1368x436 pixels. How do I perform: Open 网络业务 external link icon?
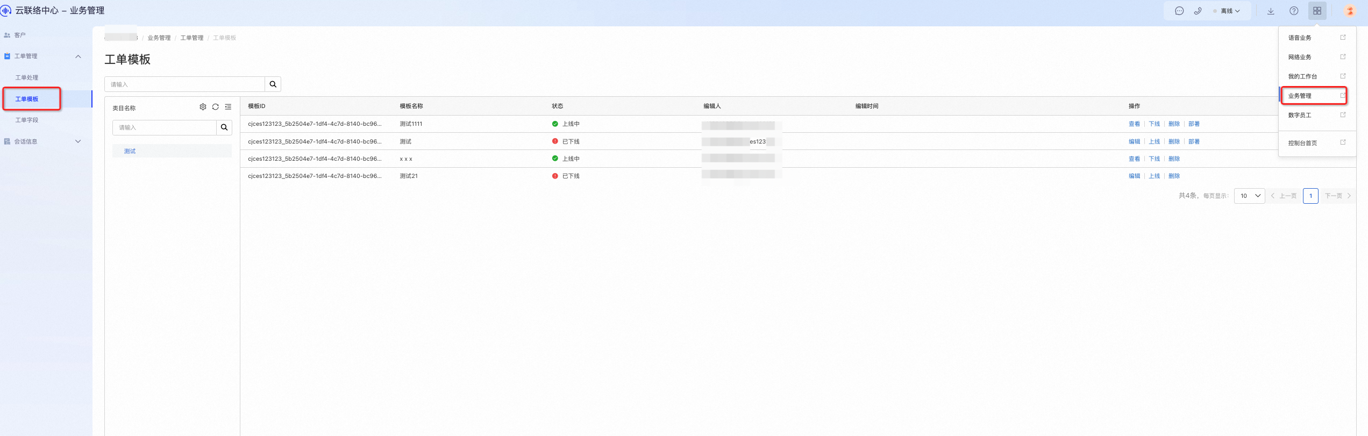[1343, 56]
